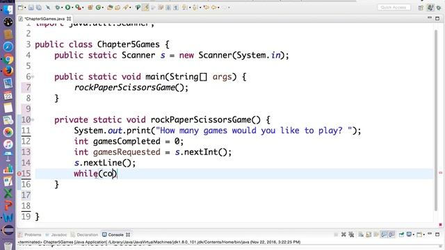445x250 pixels.
Task: Click the Open Perspective icon
Action: pos(421,8)
